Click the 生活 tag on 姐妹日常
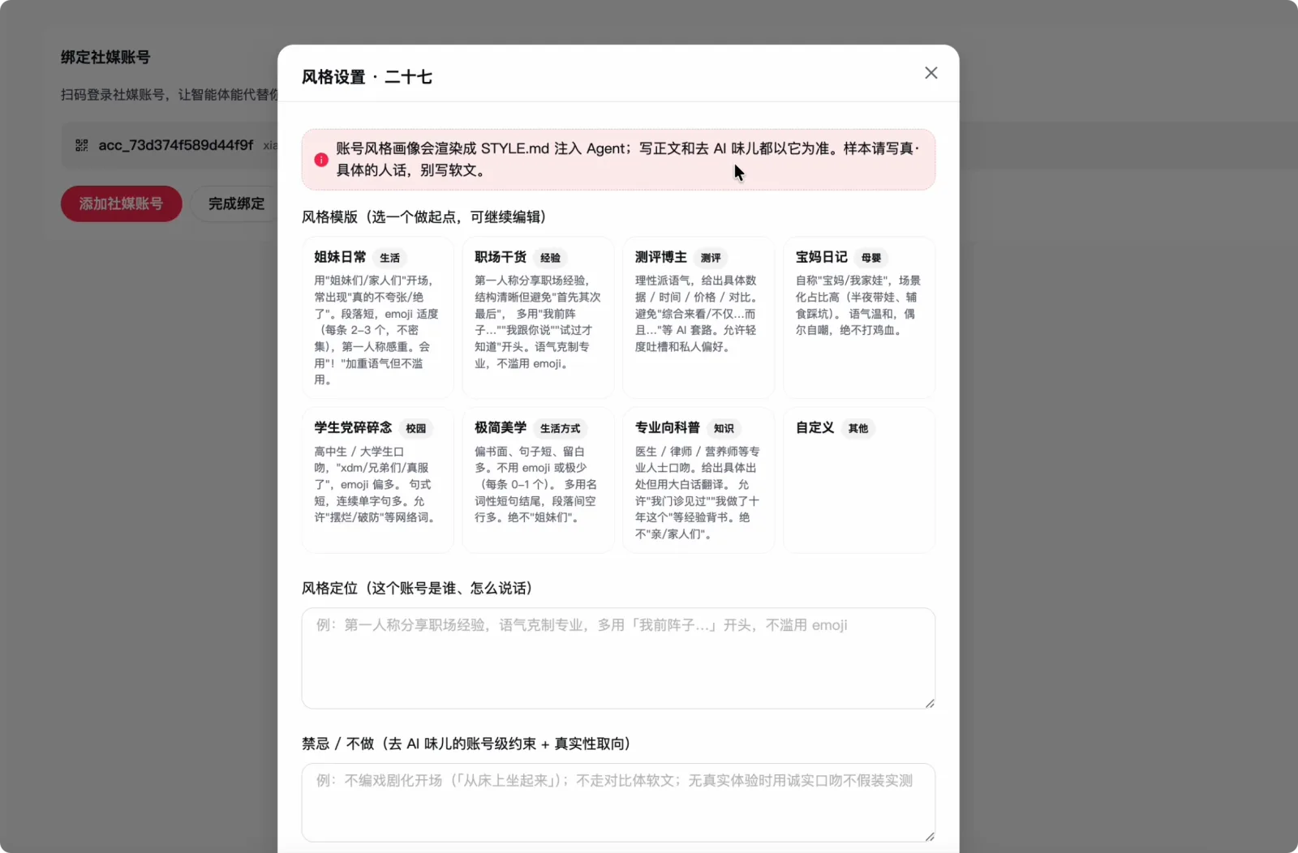This screenshot has height=853, width=1298. [389, 258]
